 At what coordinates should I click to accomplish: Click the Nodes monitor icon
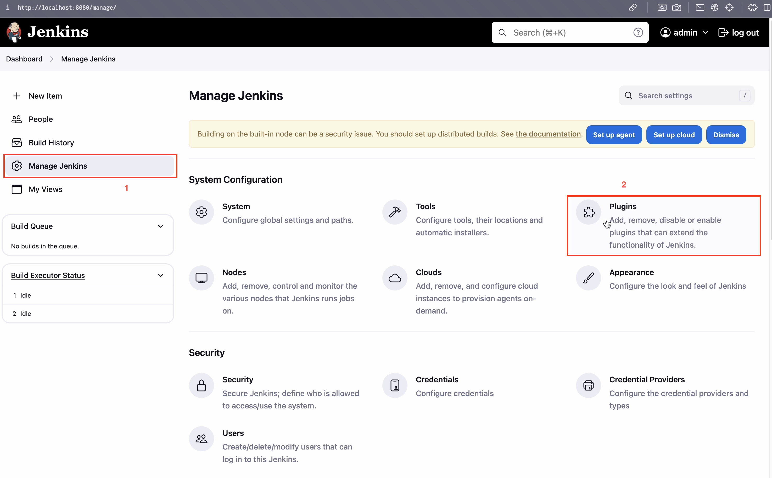pos(201,278)
